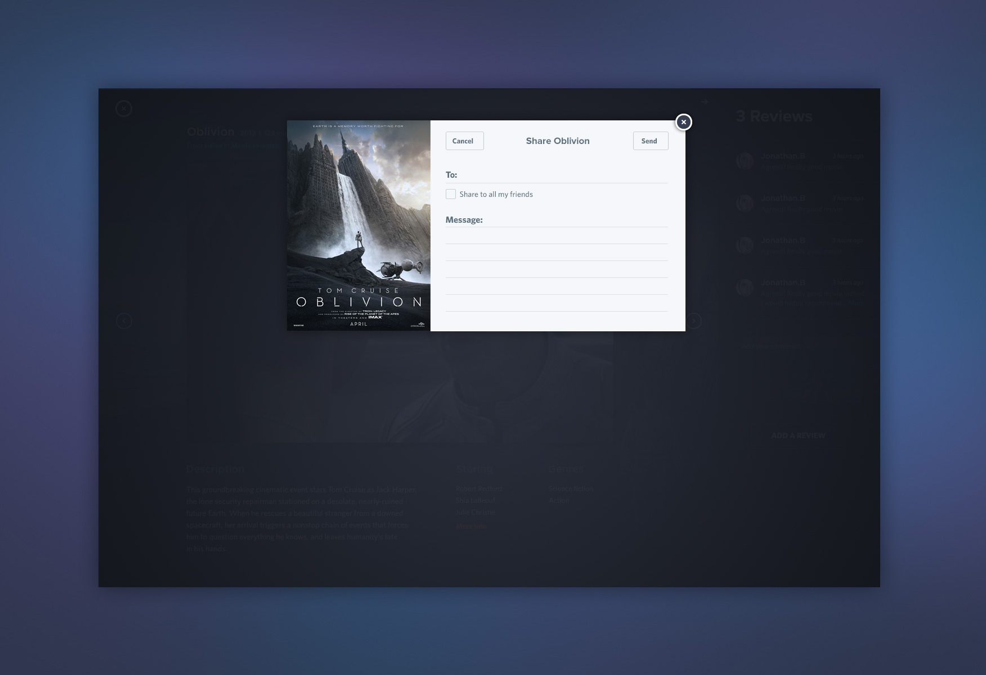Click the dimmed circular close icon top-left
Viewport: 986px width, 675px height.
point(124,109)
